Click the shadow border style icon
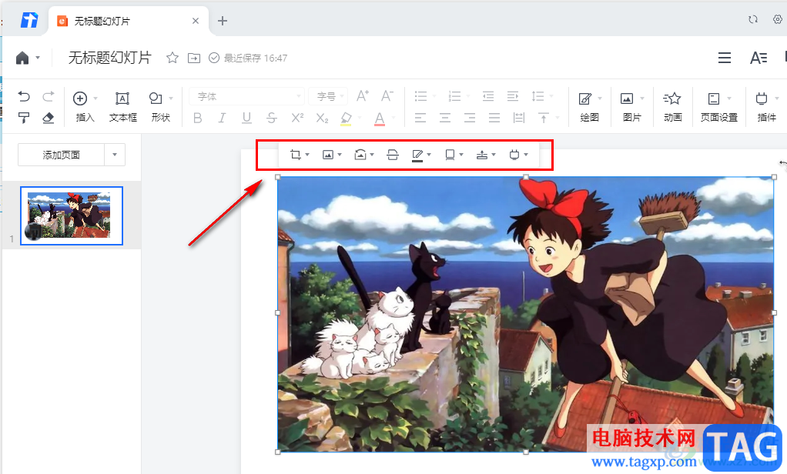The height and width of the screenshot is (474, 787). click(x=450, y=155)
